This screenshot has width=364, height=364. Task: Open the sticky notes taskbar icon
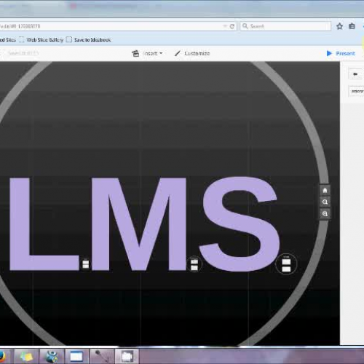point(26,357)
